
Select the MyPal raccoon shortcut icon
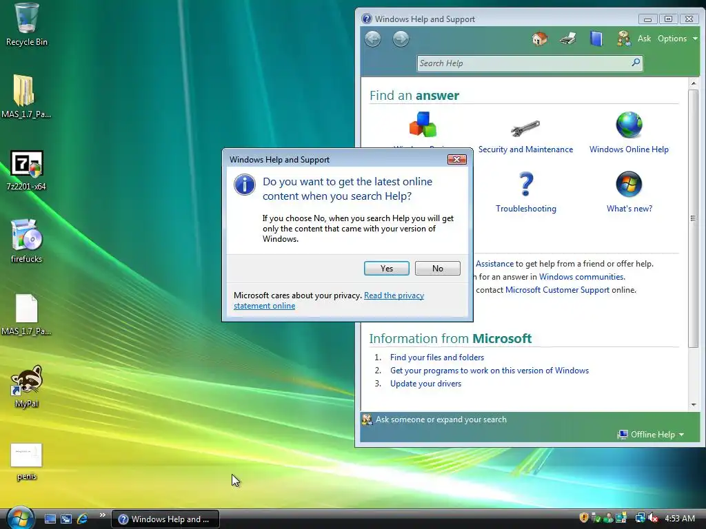tap(26, 386)
